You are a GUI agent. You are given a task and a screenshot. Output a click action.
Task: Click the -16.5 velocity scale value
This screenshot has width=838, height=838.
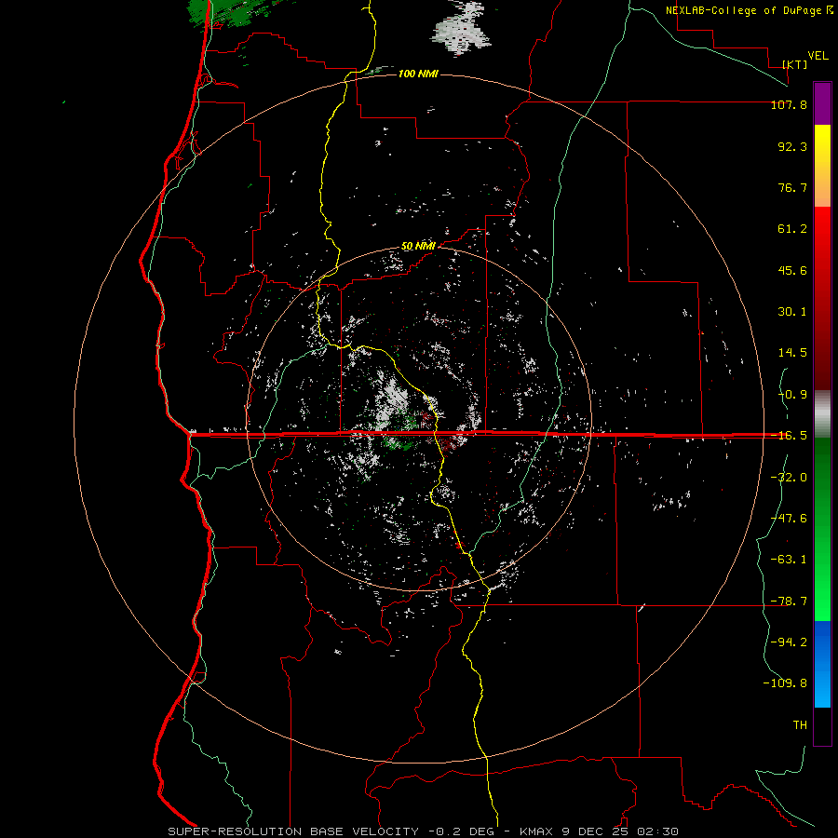point(789,436)
